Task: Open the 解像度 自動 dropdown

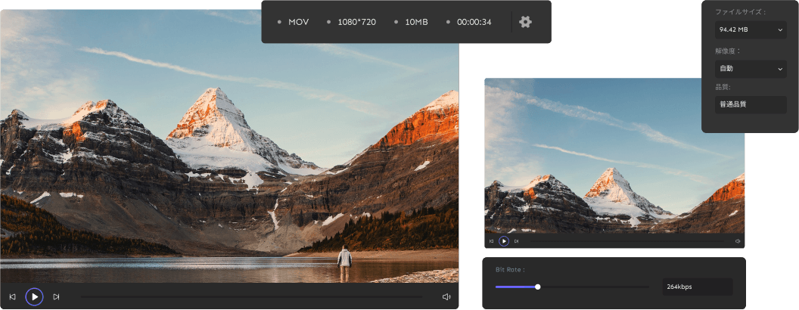Action: click(x=751, y=69)
